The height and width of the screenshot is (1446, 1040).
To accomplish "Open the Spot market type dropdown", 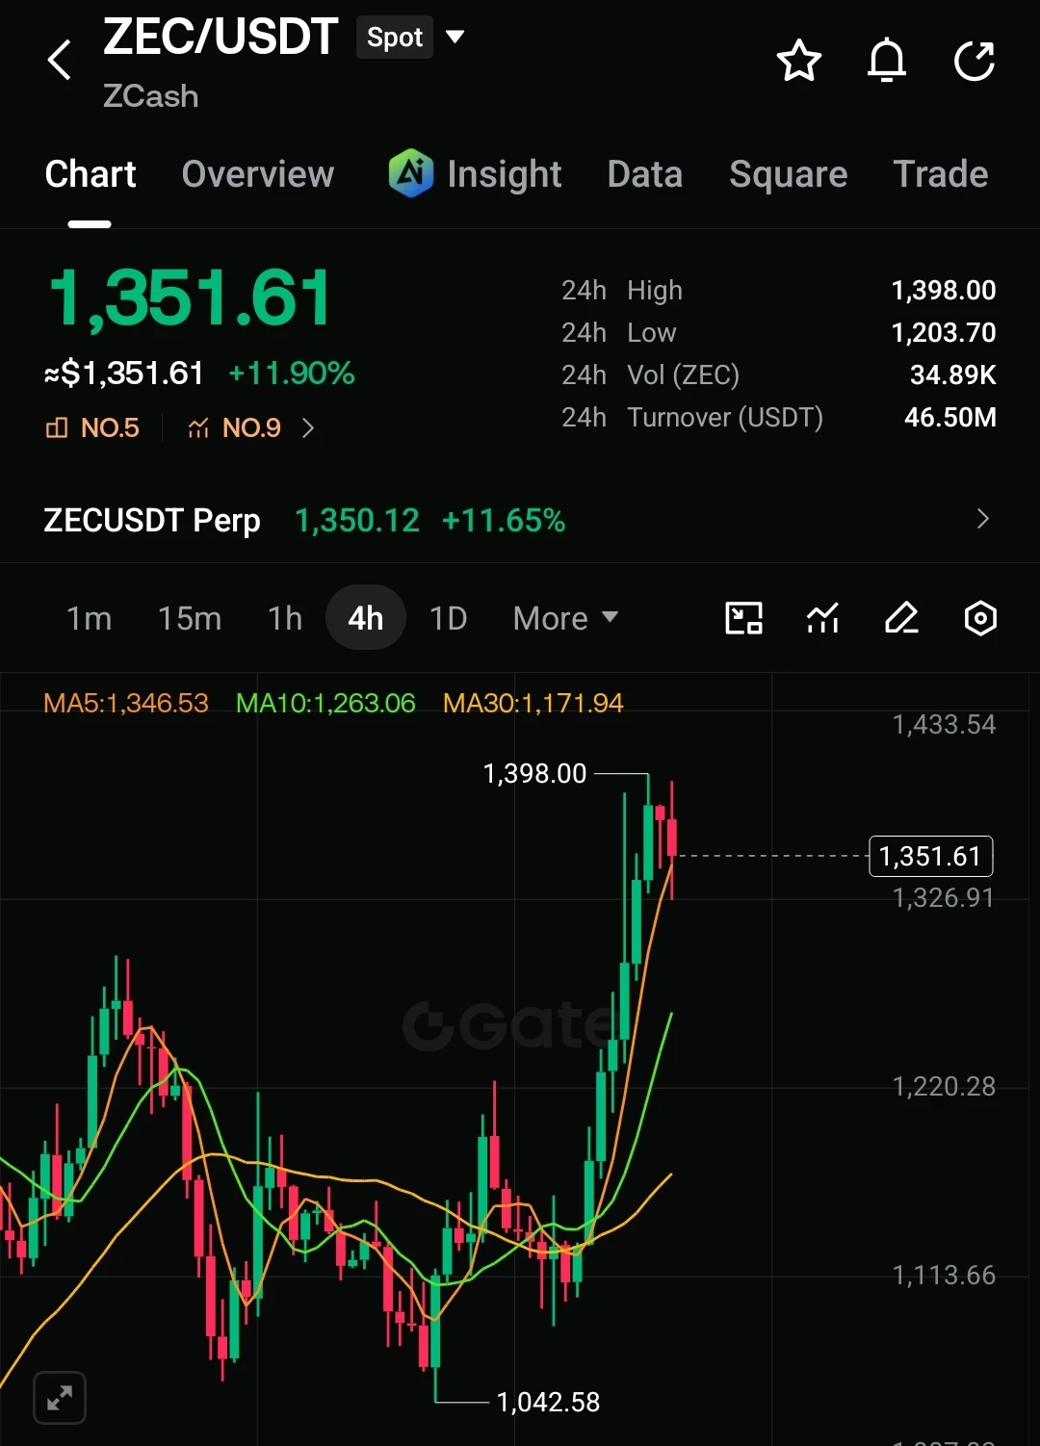I will tap(412, 38).
